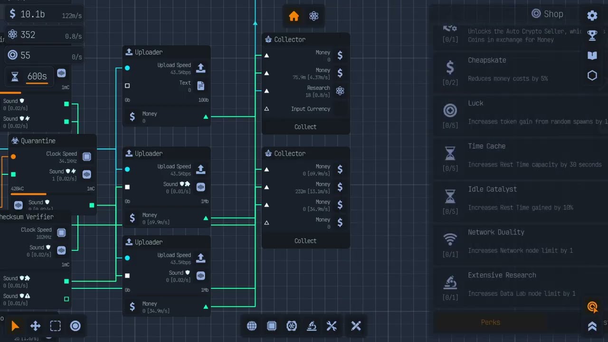Click the hexagon icon in the right sidebar
This screenshot has width=608, height=342.
pyautogui.click(x=592, y=76)
